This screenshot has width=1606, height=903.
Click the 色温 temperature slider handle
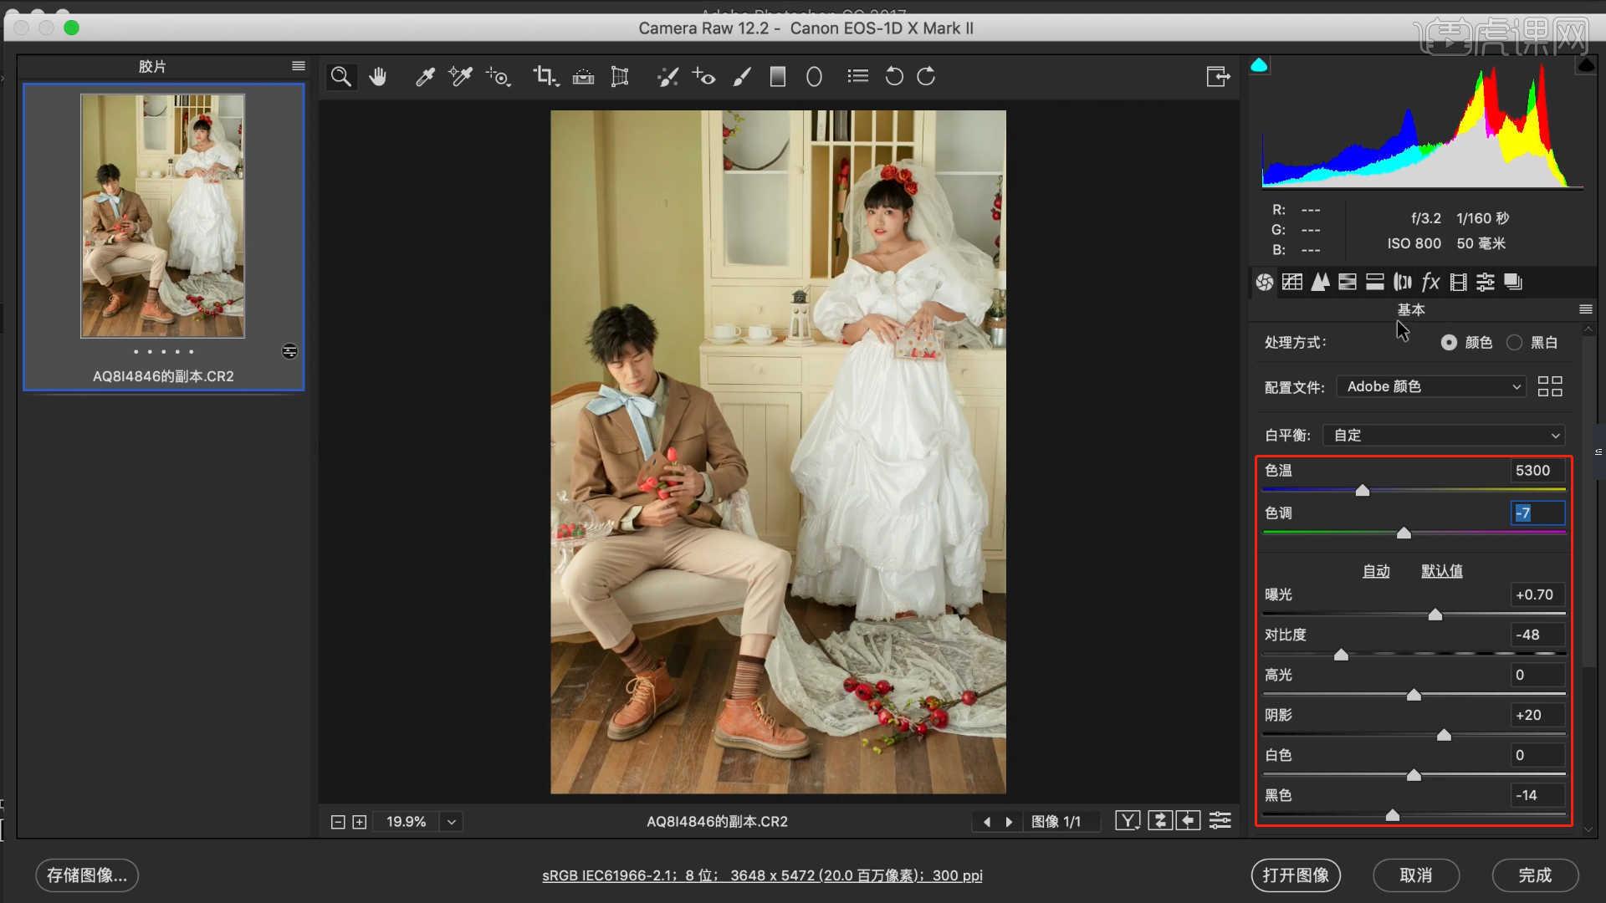click(1363, 491)
